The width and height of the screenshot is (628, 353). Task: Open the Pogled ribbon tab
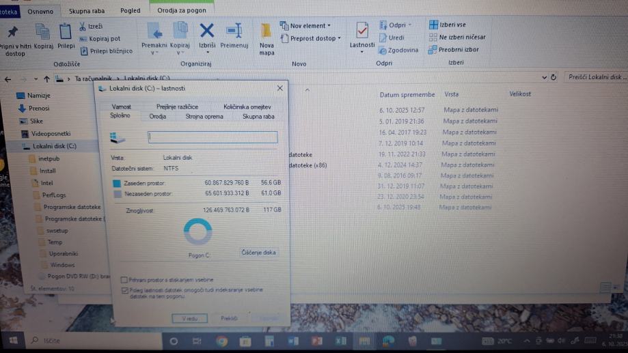[x=130, y=11]
